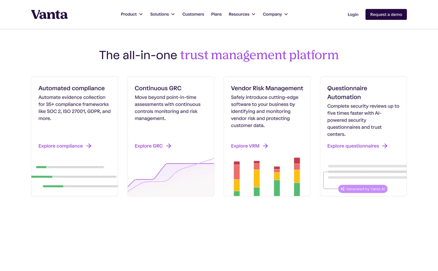Click the arrow icon beside Explore questionnaires
The width and height of the screenshot is (438, 271).
(385, 146)
